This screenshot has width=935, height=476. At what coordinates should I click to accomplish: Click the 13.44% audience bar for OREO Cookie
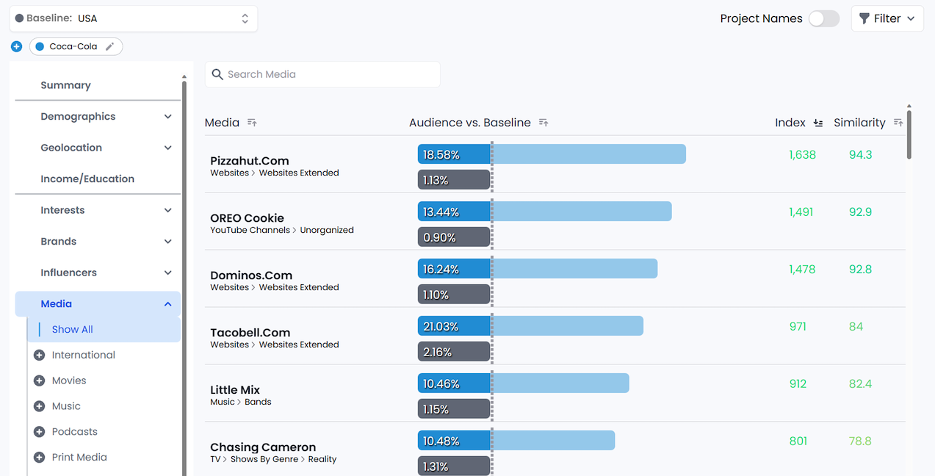click(x=545, y=212)
